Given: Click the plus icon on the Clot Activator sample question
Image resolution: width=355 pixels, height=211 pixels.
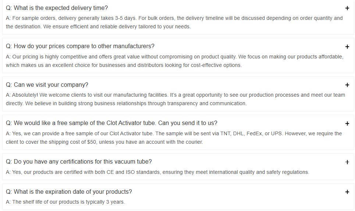Looking at the screenshot, I should coord(347,124).
